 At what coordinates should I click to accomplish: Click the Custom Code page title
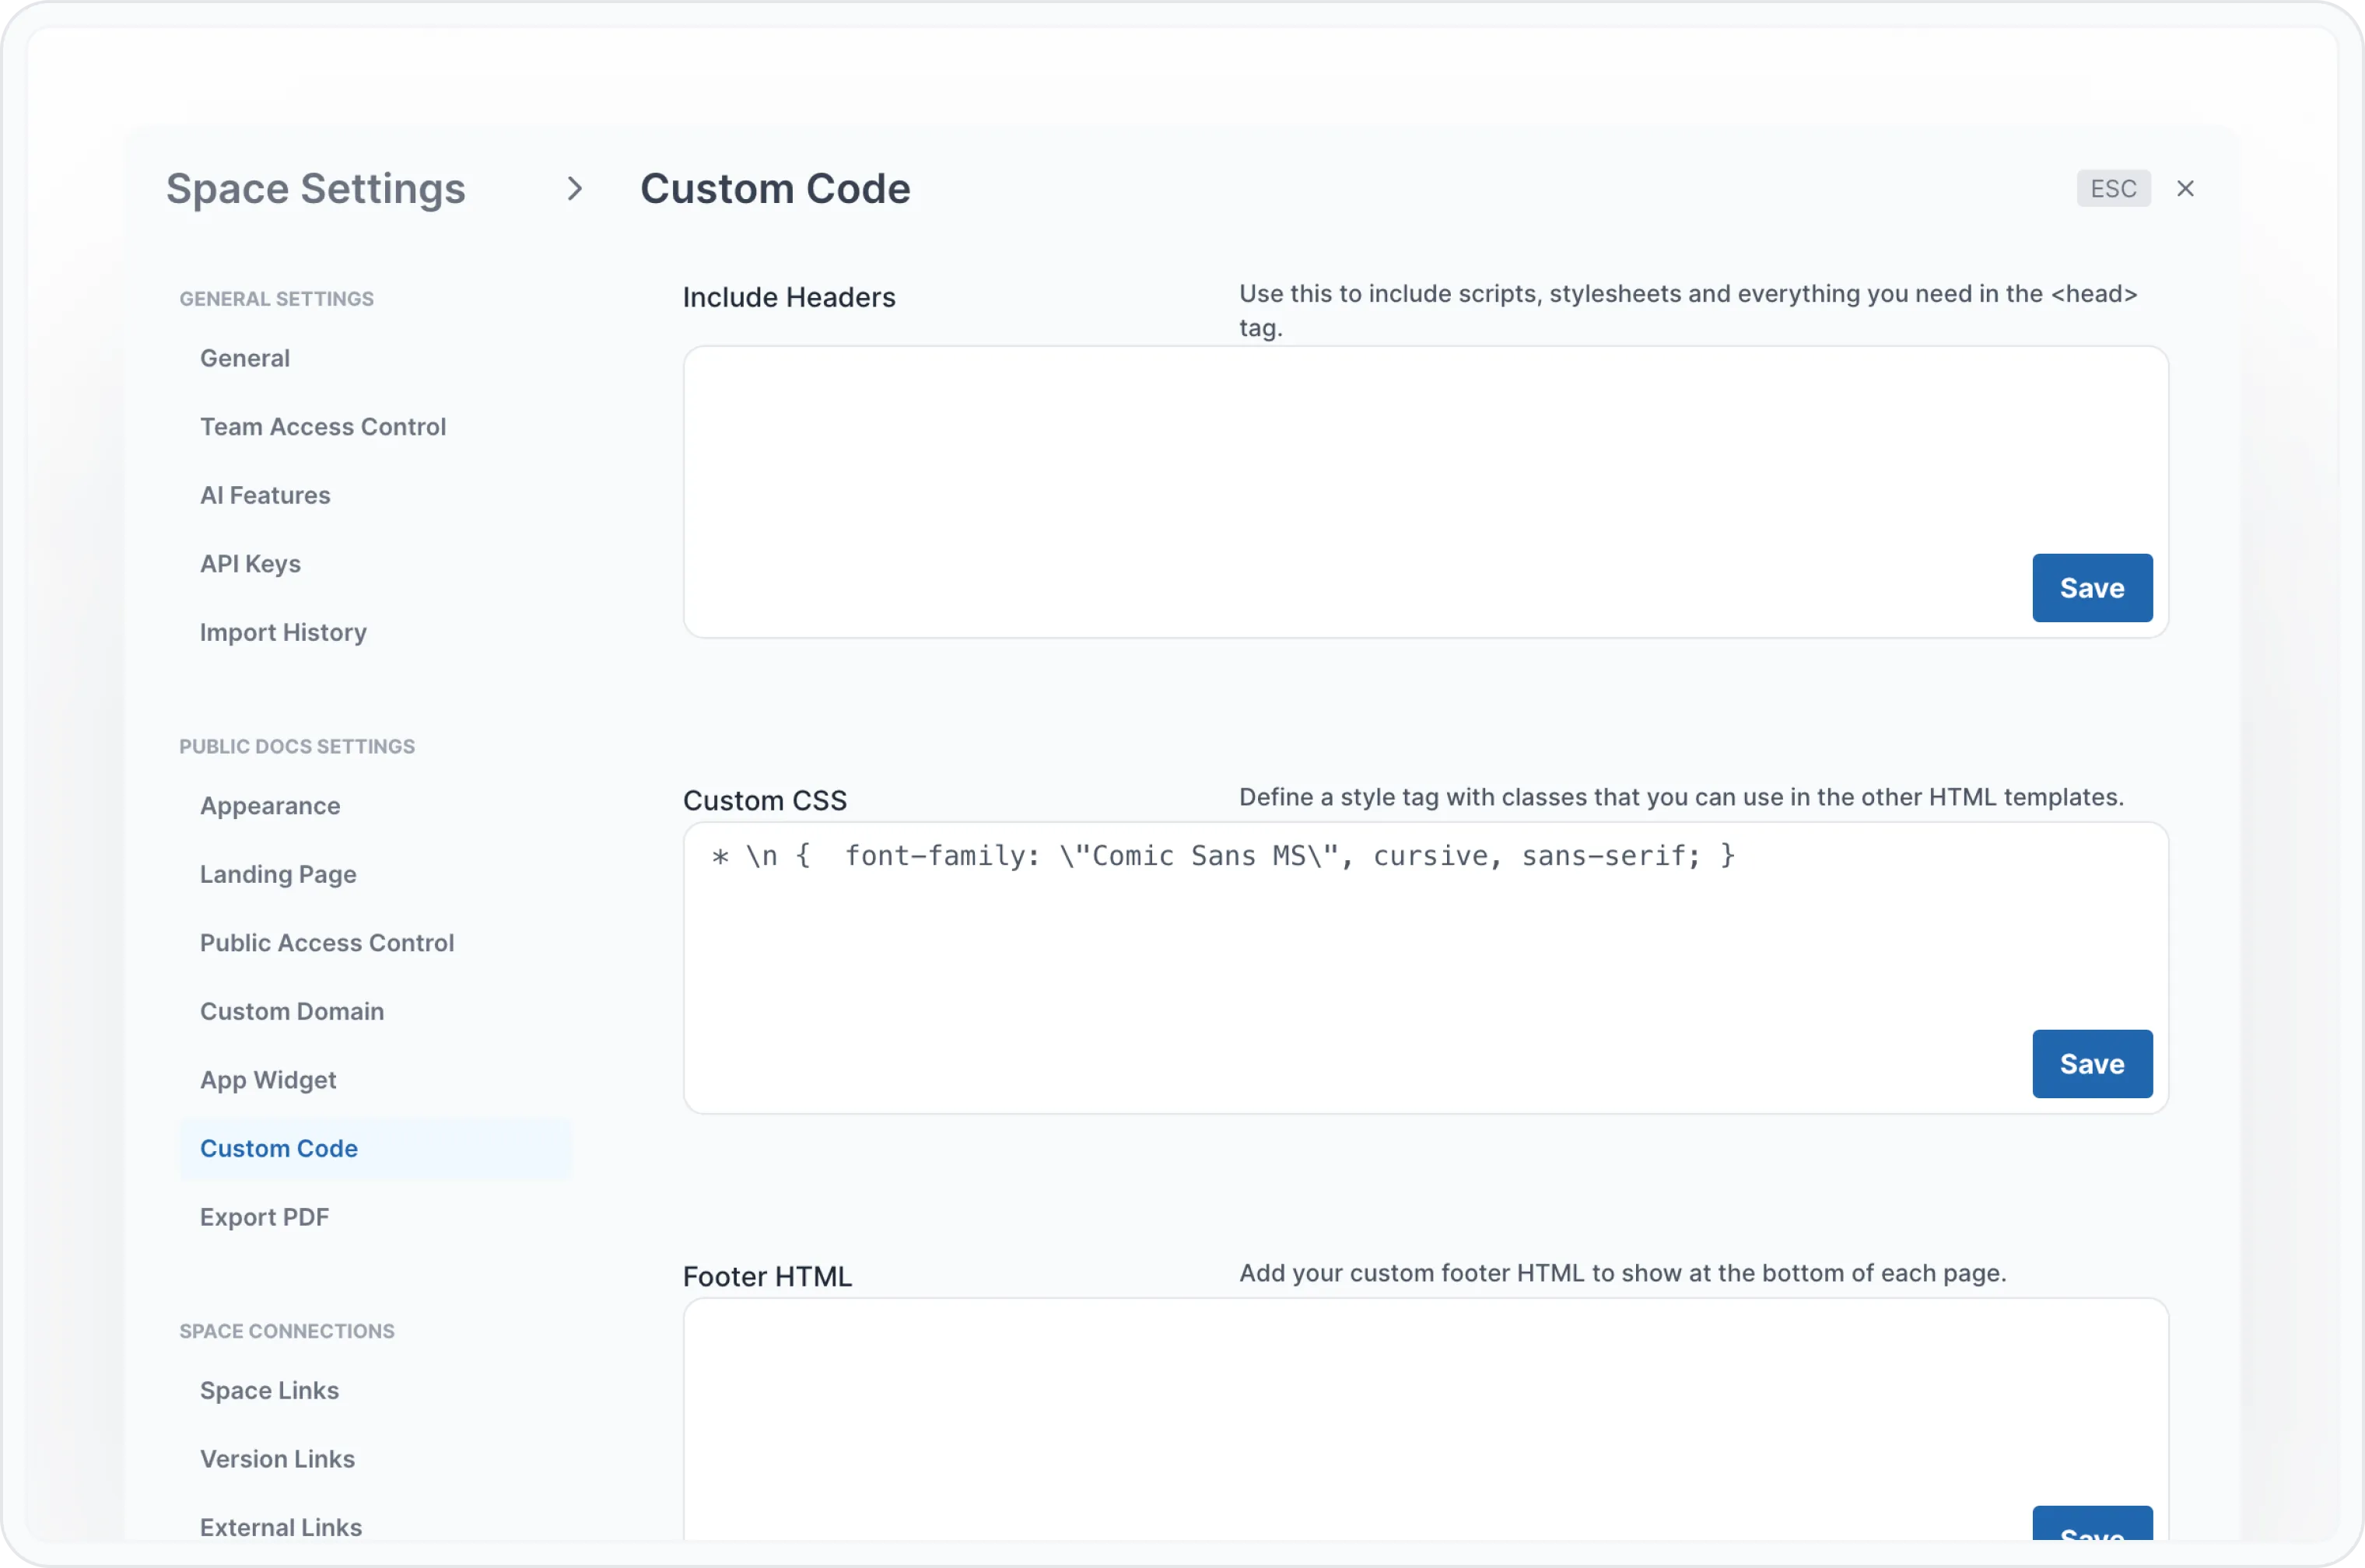(775, 189)
